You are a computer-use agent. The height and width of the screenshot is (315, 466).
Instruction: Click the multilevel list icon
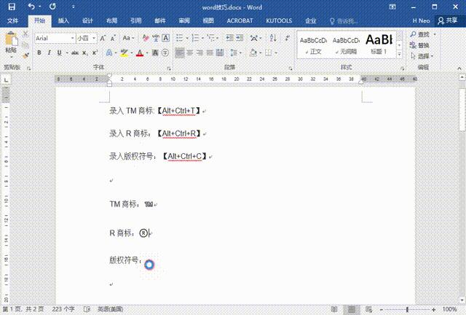[211, 38]
